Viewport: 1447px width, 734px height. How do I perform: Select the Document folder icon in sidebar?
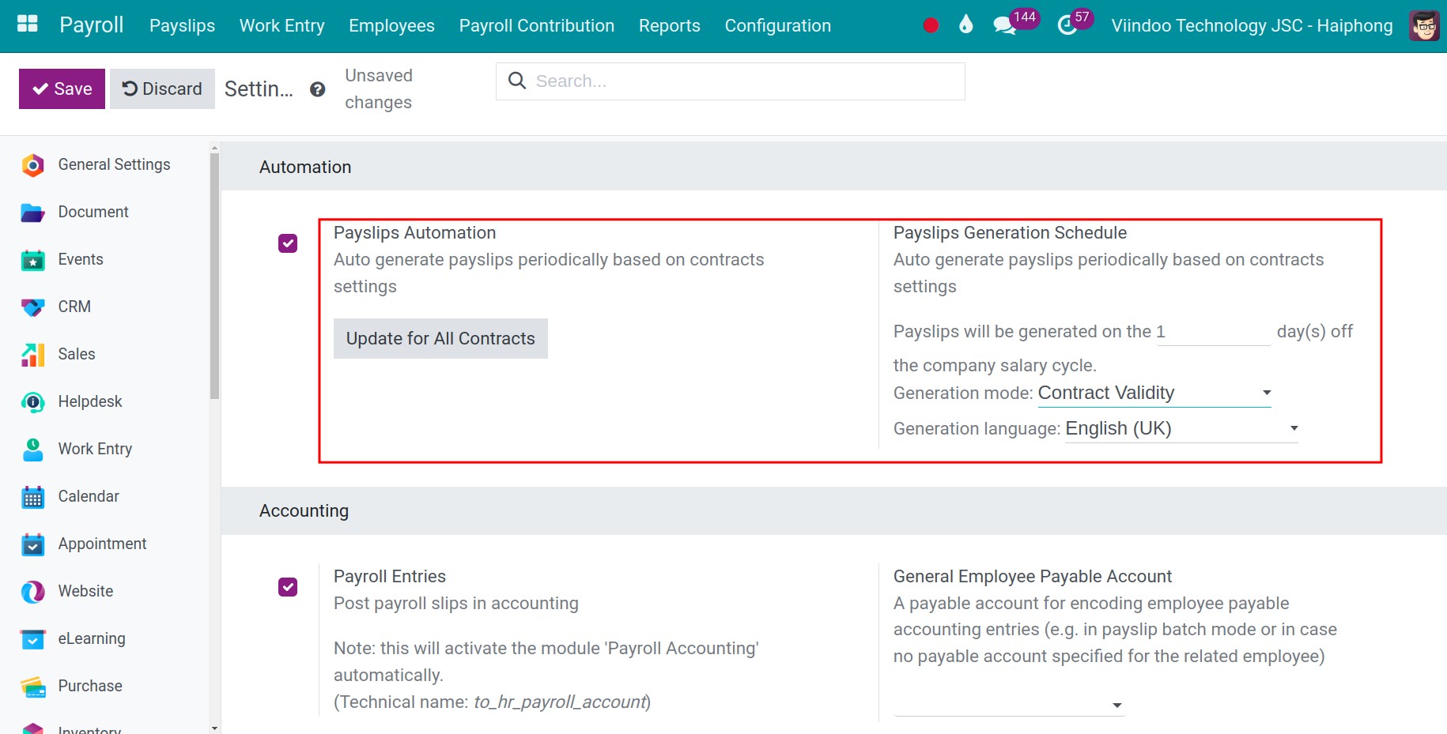(32, 212)
